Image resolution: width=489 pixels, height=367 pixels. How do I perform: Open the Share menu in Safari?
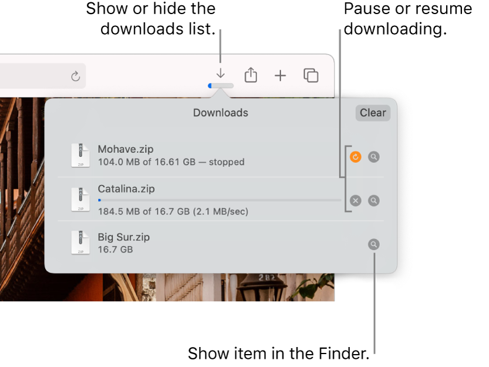click(x=251, y=75)
